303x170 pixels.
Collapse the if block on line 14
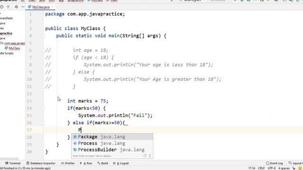pyautogui.click(x=43, y=108)
